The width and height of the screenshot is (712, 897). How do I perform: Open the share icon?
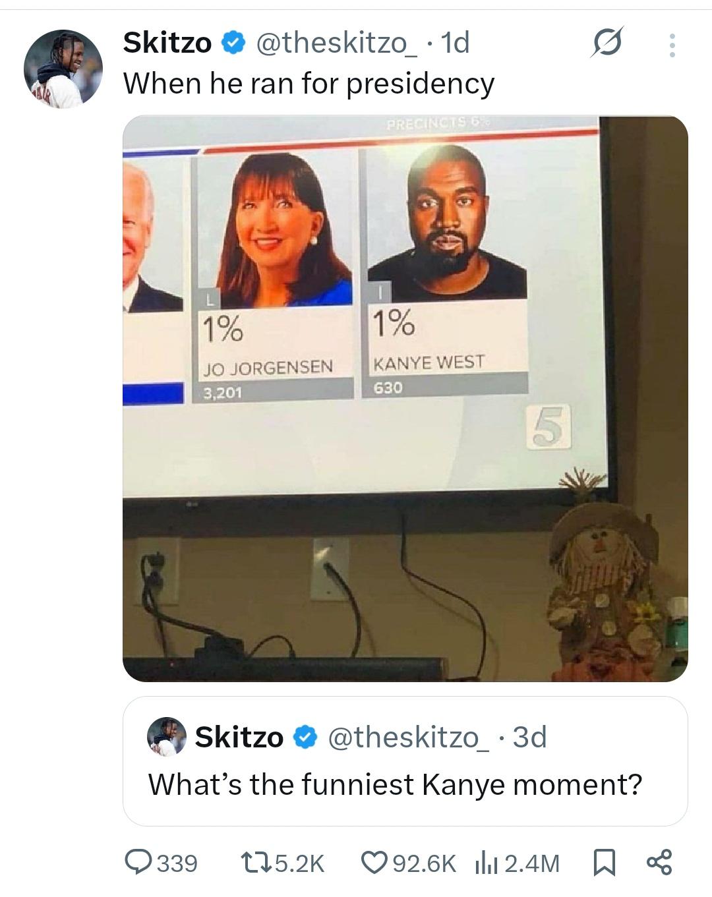click(659, 863)
